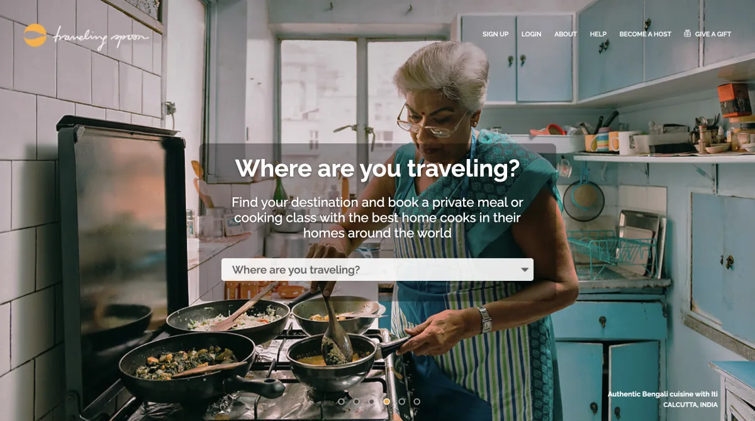Click the orange Traveling Spoon logo circle

point(35,35)
